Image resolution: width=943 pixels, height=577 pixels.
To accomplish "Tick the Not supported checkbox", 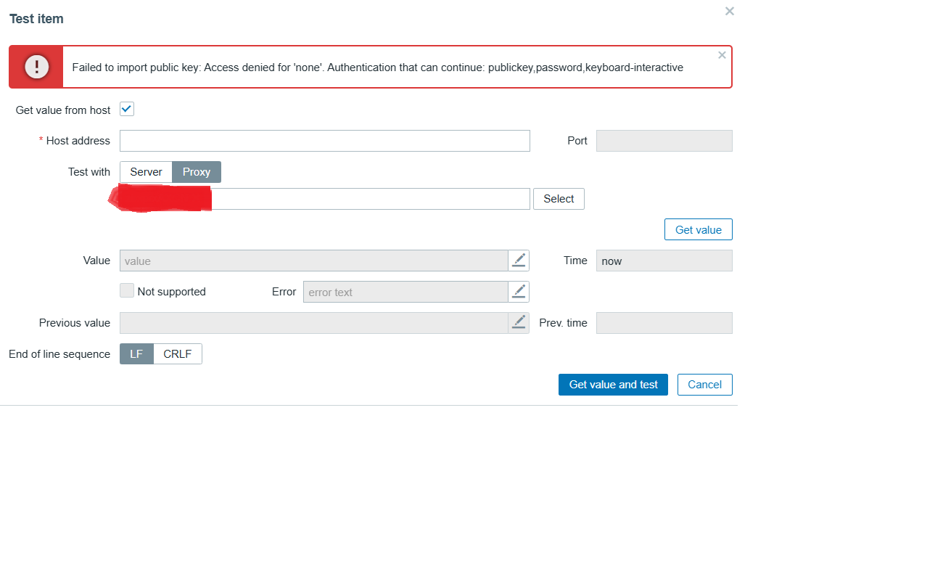I will (127, 291).
